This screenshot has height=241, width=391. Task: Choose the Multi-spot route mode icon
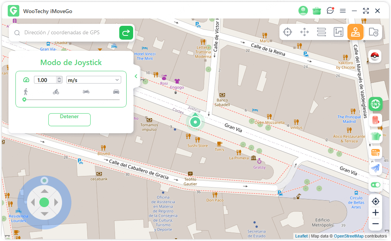[x=339, y=32]
